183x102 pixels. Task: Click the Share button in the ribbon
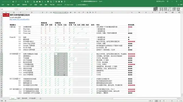tap(180, 5)
